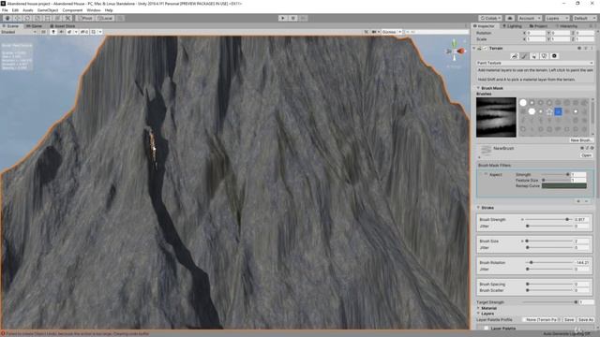
Task: Switch to the Asset Store tab
Action: tap(63, 26)
